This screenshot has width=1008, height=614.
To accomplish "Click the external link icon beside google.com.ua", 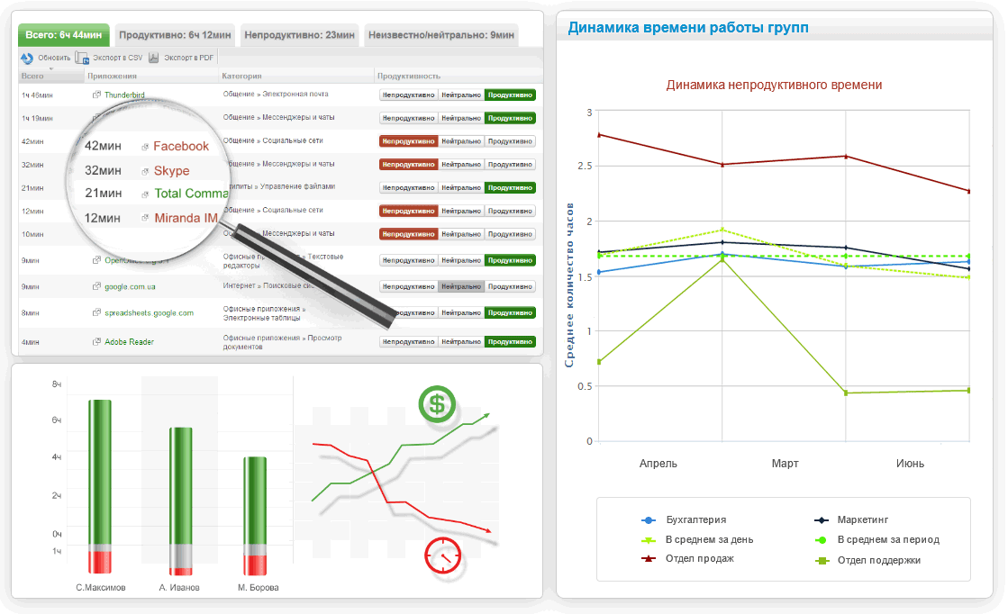I will coord(96,286).
